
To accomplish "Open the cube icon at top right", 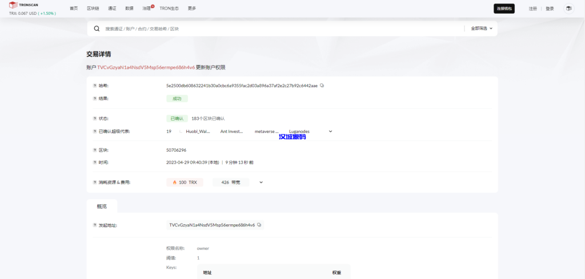I will pos(568,9).
